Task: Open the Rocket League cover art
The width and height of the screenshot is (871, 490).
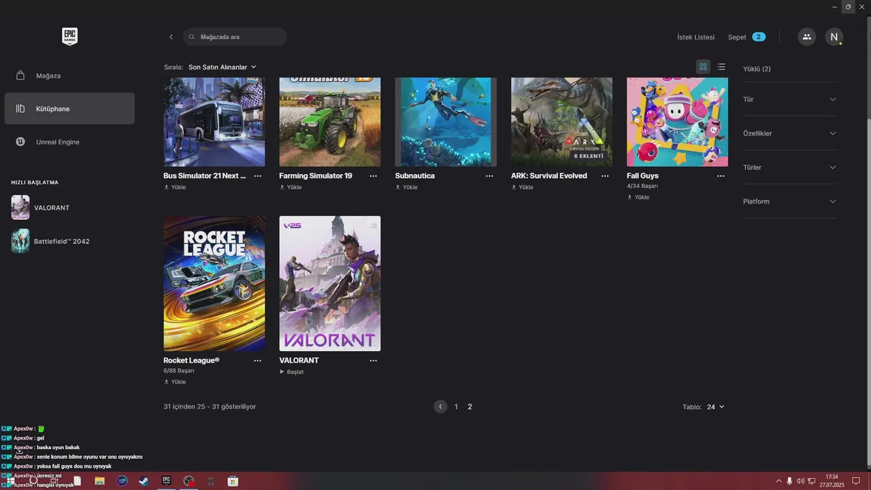Action: click(214, 283)
